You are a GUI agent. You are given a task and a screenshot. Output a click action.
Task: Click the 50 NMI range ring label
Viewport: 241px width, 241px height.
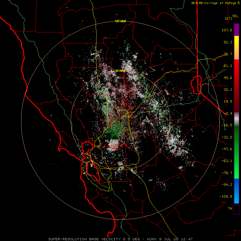pyautogui.click(x=120, y=71)
